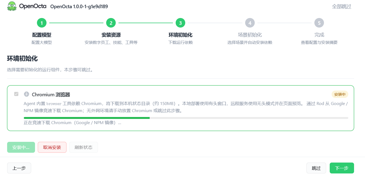Click the OpenOcta octopus logo
368x180 pixels.
pyautogui.click(x=12, y=6)
